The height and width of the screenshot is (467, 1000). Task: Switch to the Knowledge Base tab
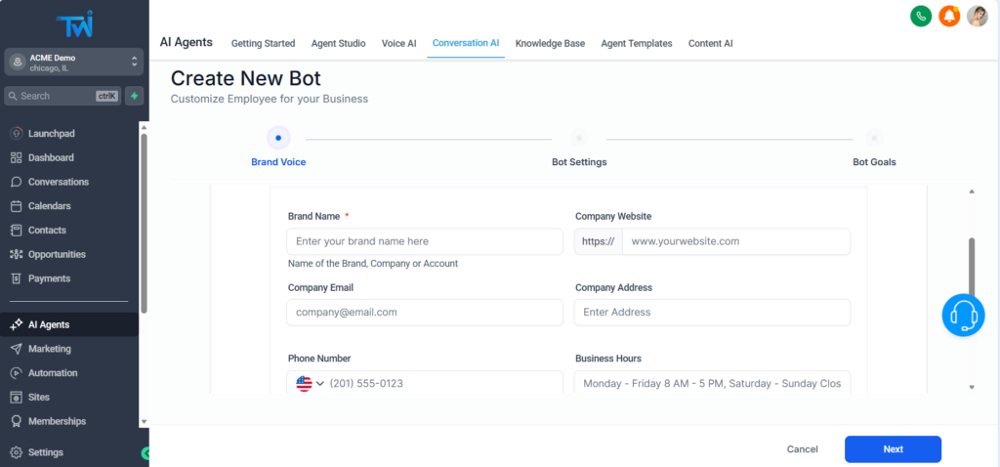pos(550,43)
